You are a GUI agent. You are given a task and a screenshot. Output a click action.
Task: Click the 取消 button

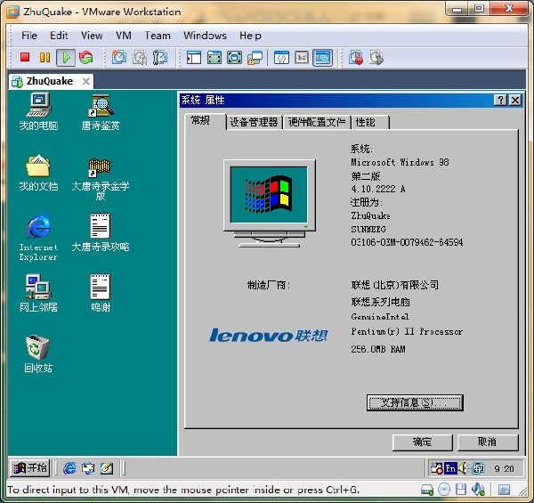pyautogui.click(x=488, y=442)
